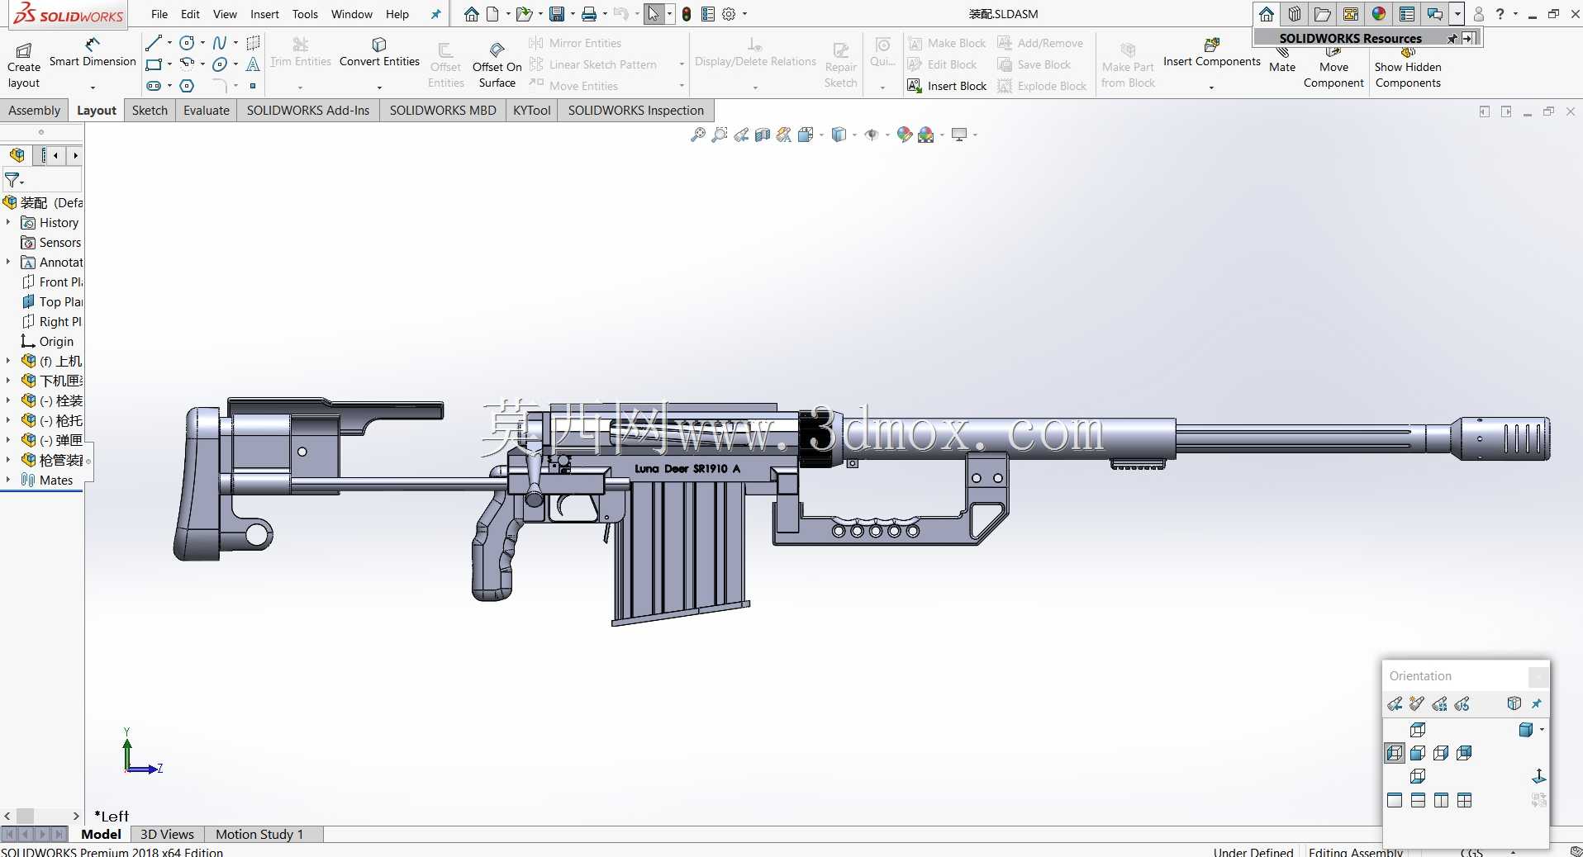Expand the Annotations tree node
Screen dimensions: 1583x857
8,262
